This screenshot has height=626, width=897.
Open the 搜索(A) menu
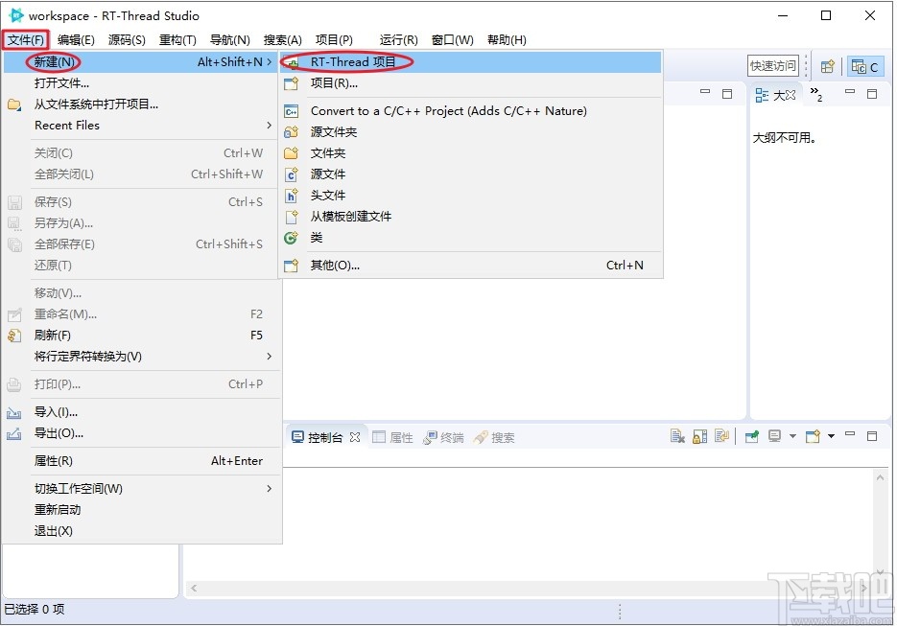282,40
